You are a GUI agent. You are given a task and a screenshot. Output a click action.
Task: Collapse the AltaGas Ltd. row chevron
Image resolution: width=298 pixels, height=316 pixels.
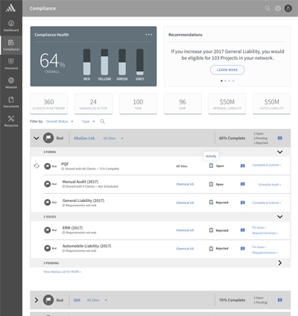pyautogui.click(x=37, y=138)
